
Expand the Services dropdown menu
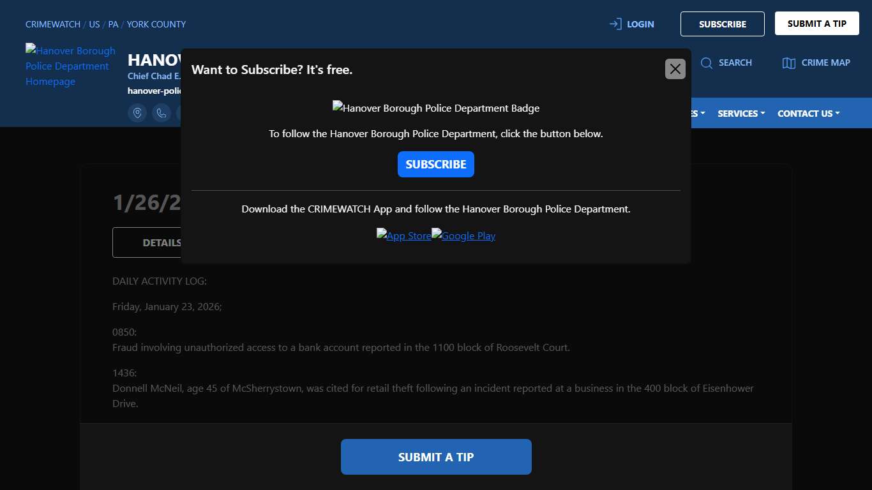click(x=740, y=114)
